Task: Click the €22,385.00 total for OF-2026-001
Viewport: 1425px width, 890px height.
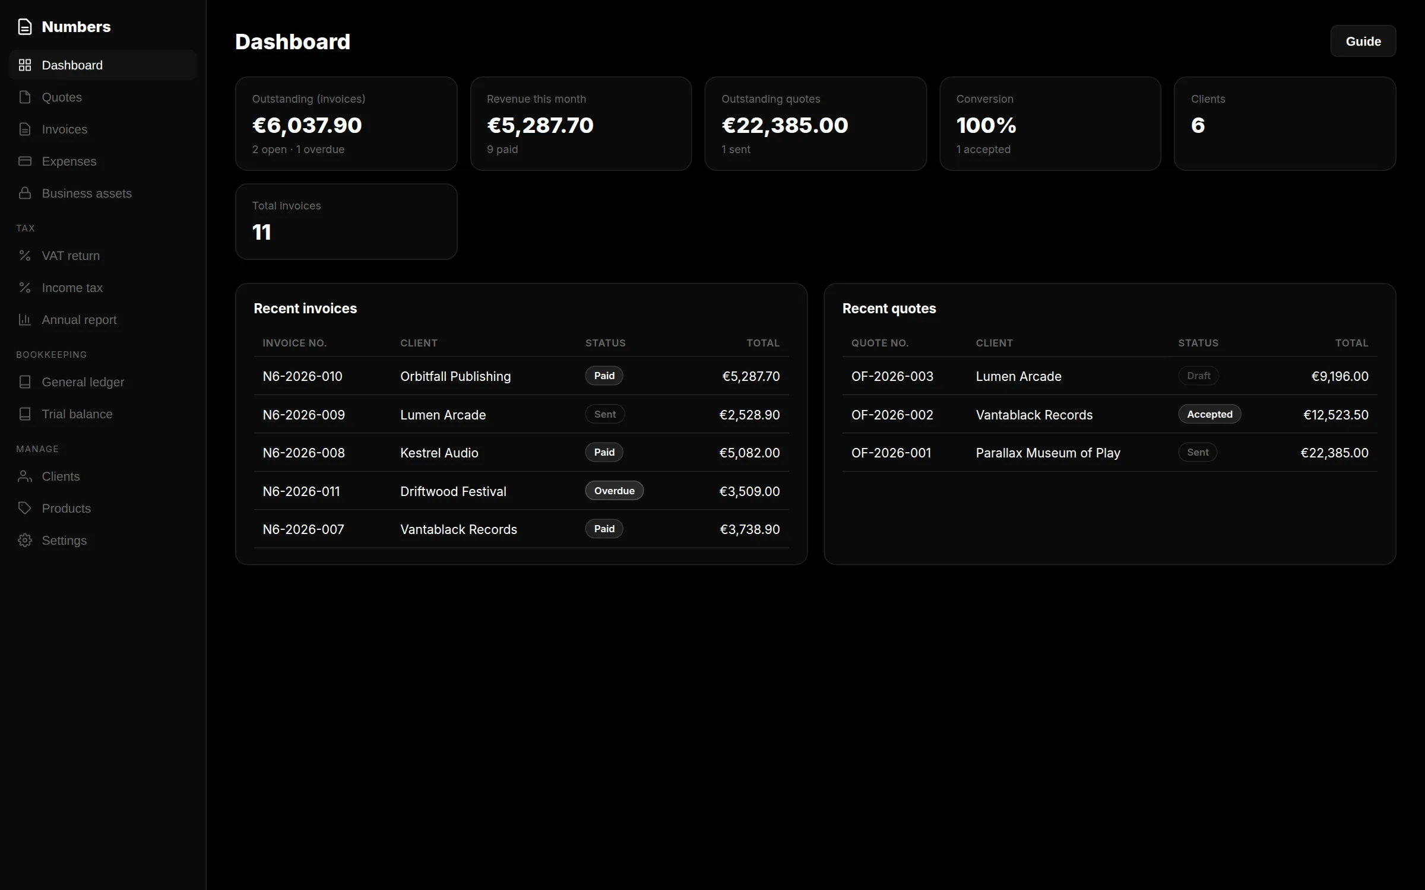Action: pyautogui.click(x=1334, y=453)
